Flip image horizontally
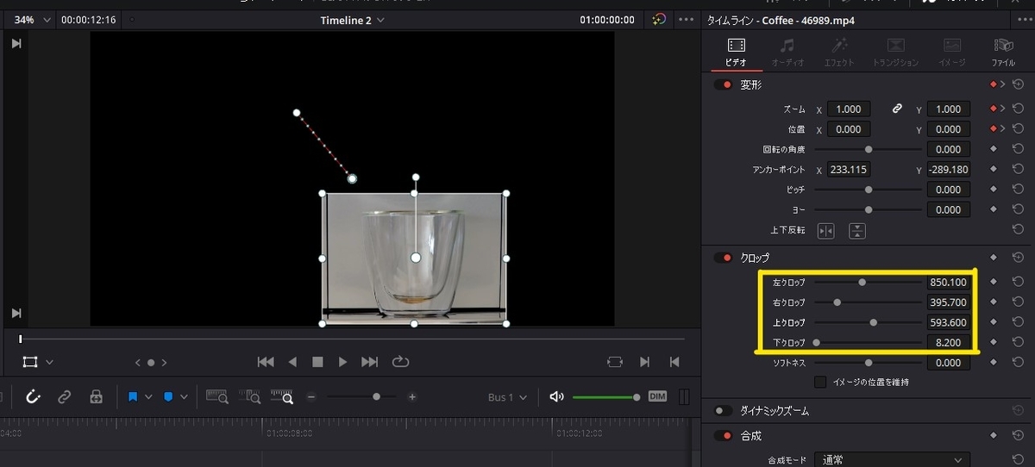Viewport: 1035px width, 467px height. [x=826, y=230]
